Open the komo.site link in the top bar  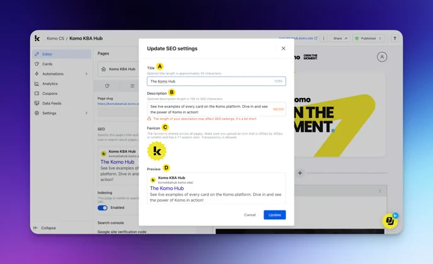coord(298,38)
